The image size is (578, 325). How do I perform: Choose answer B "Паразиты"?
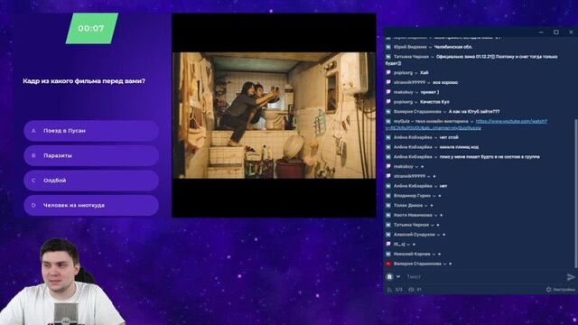[91, 155]
